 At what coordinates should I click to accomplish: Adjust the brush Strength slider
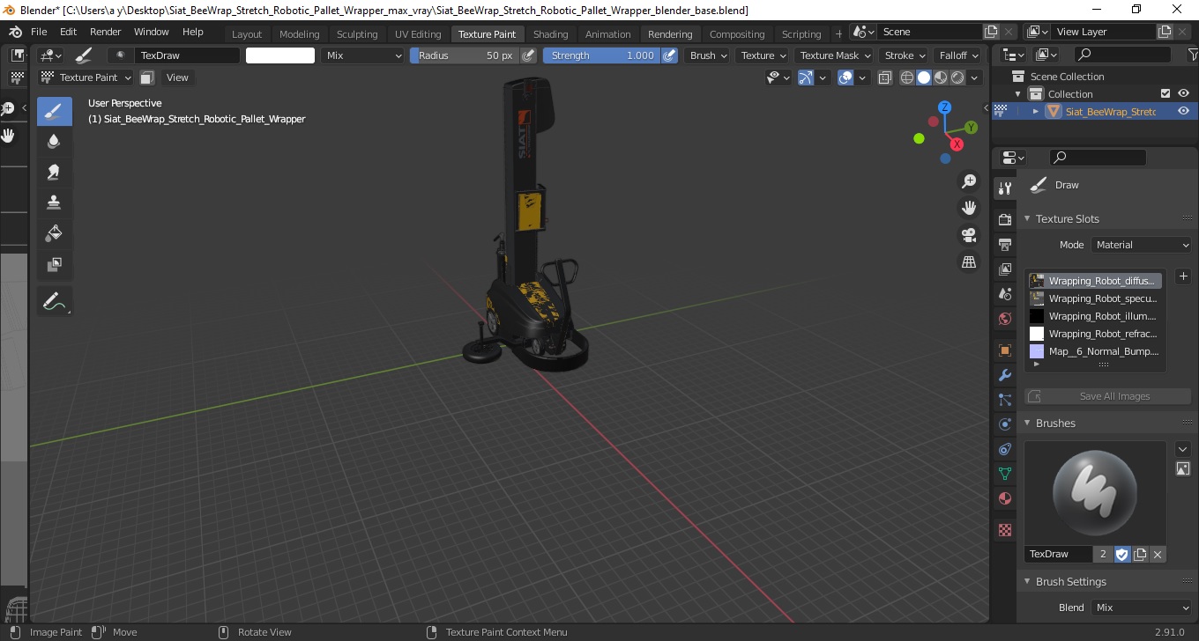pyautogui.click(x=601, y=55)
